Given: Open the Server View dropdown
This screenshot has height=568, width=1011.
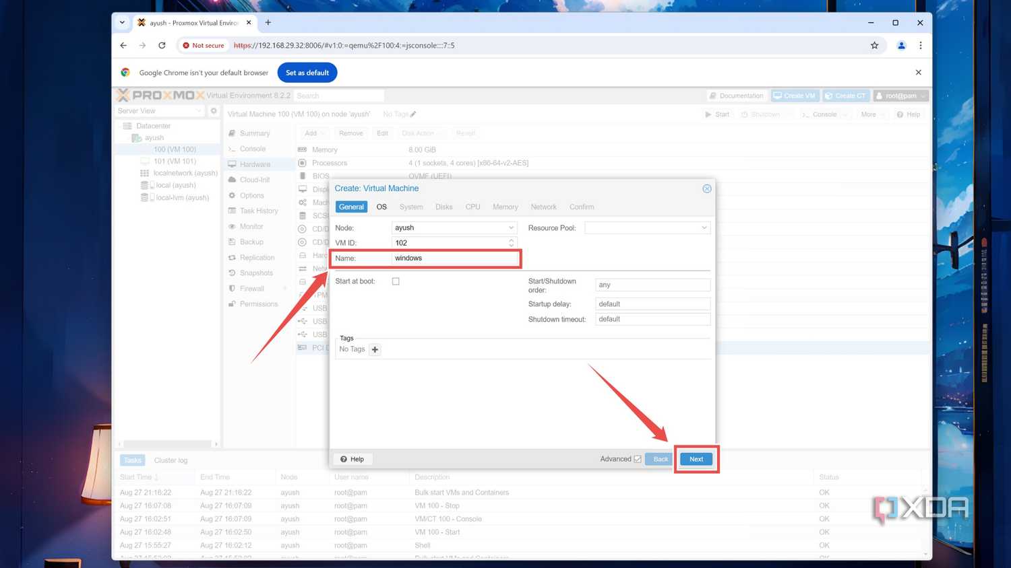Looking at the screenshot, I should [x=160, y=111].
